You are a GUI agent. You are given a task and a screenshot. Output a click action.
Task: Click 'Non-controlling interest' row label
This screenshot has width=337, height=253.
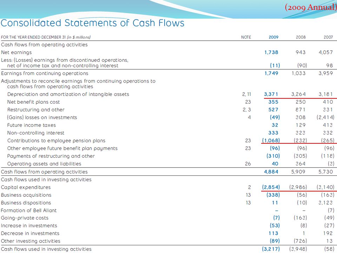[36, 133]
